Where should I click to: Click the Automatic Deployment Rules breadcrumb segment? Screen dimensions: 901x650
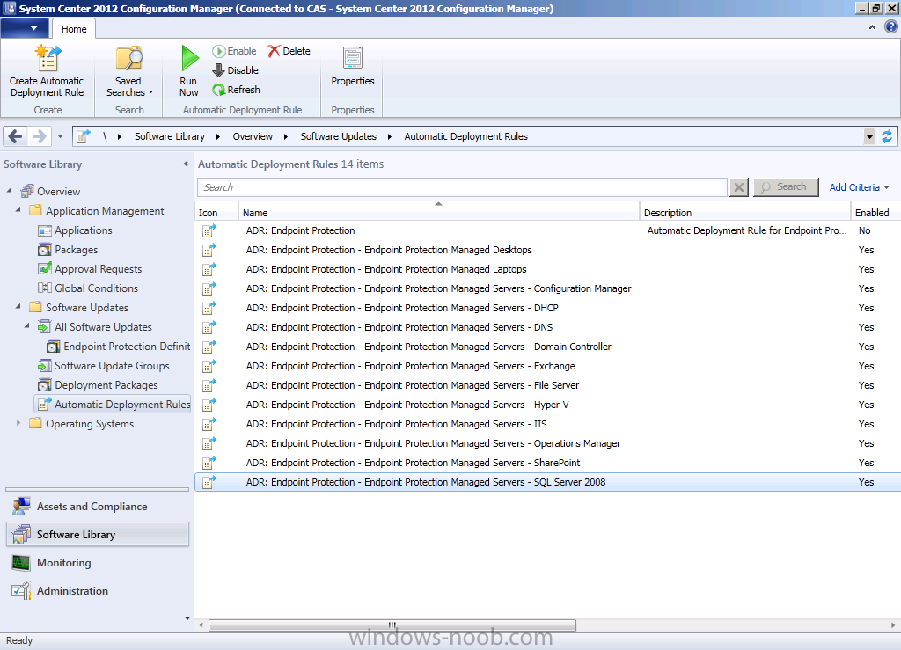[465, 136]
